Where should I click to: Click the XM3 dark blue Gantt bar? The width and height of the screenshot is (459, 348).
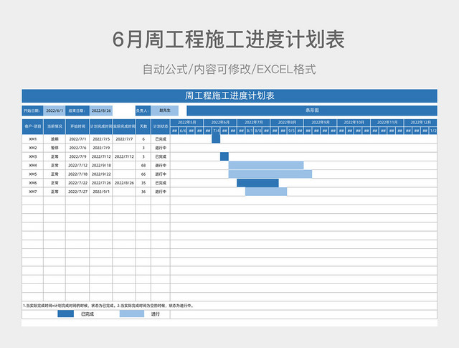pos(224,156)
